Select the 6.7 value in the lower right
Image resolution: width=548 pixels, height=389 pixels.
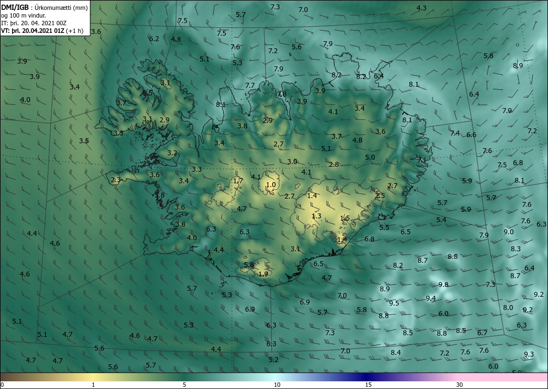[482, 332]
